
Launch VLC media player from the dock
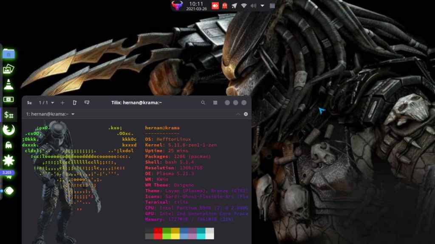pos(9,84)
